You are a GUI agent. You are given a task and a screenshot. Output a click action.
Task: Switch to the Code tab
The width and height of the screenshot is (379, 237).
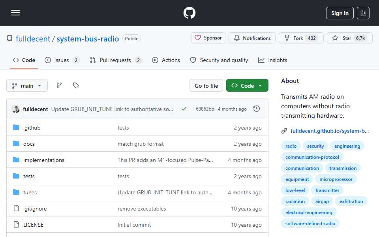point(24,60)
